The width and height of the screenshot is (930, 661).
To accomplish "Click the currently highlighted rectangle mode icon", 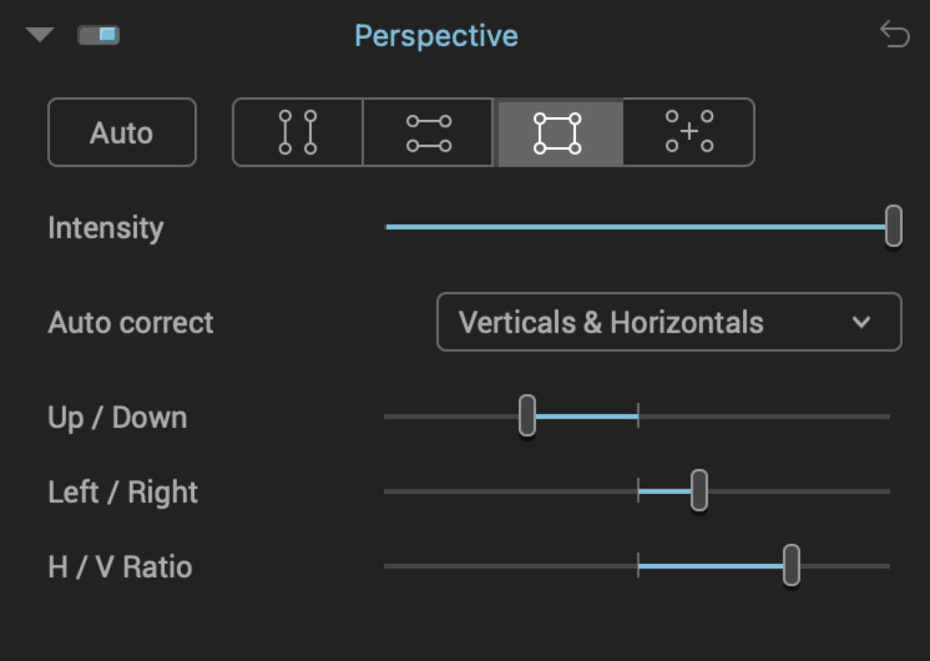I will (559, 133).
